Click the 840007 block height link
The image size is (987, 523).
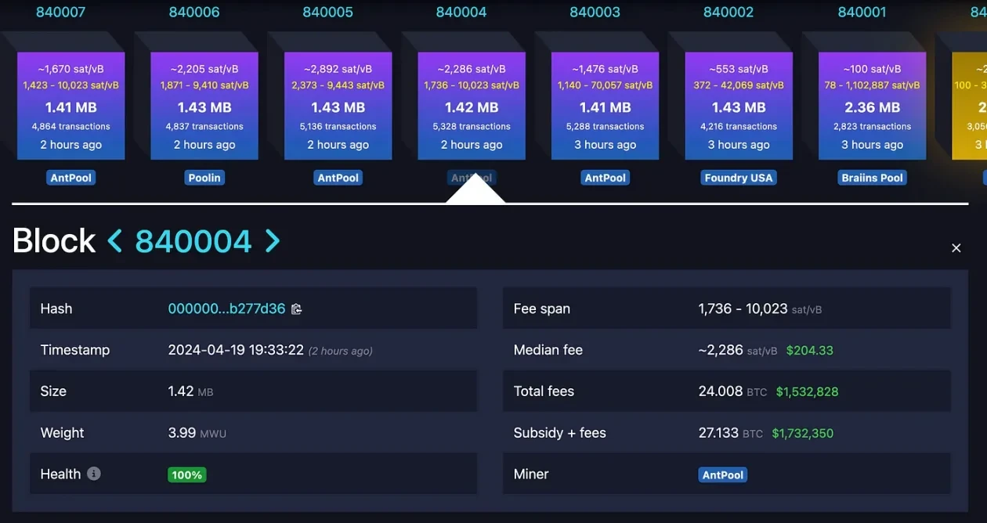[x=61, y=13]
